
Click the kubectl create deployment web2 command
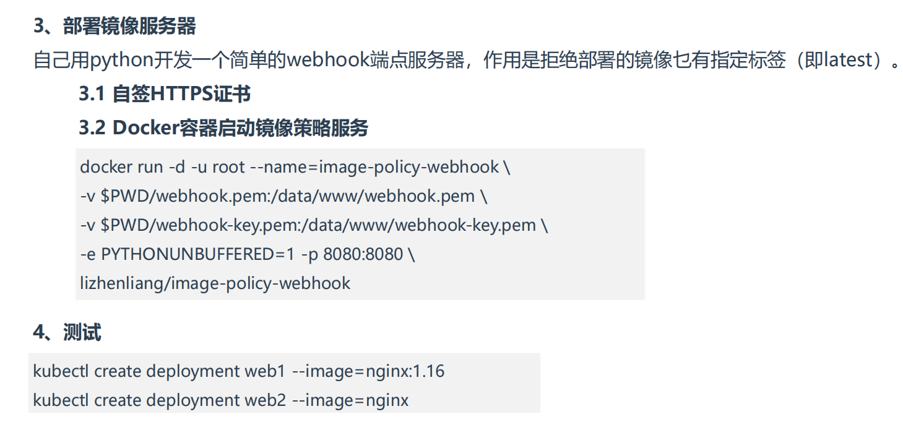tap(221, 400)
